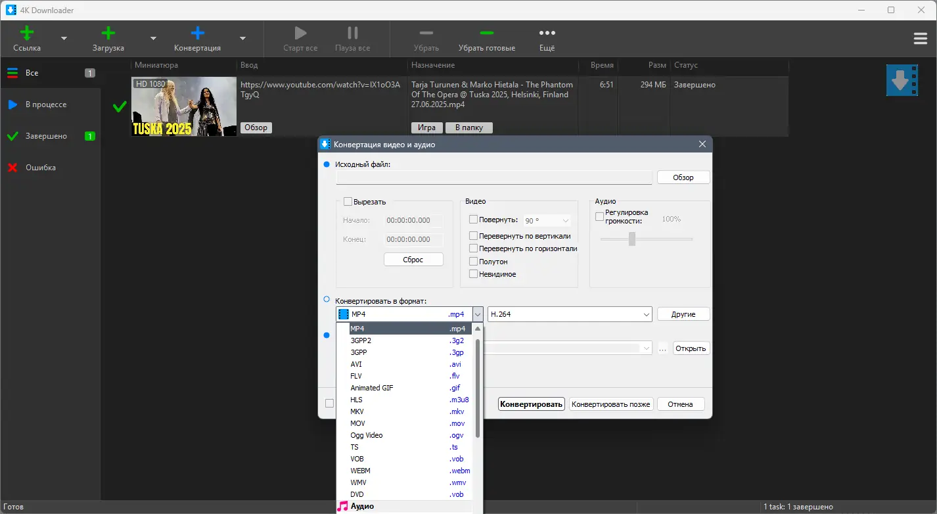Click the Исходный файл path field
Image resolution: width=937 pixels, height=514 pixels.
coord(494,177)
